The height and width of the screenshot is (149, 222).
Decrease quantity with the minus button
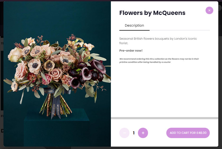coord(124,133)
